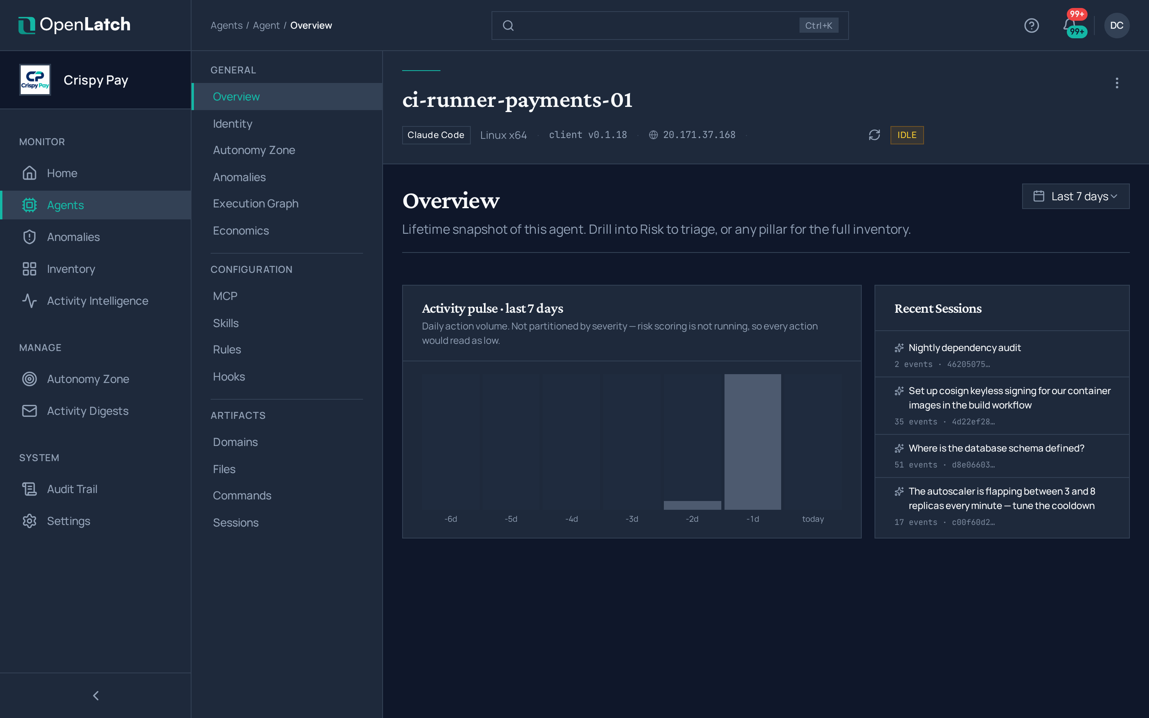This screenshot has height=718, width=1149.
Task: Click the Settings gear icon
Action: (x=30, y=521)
